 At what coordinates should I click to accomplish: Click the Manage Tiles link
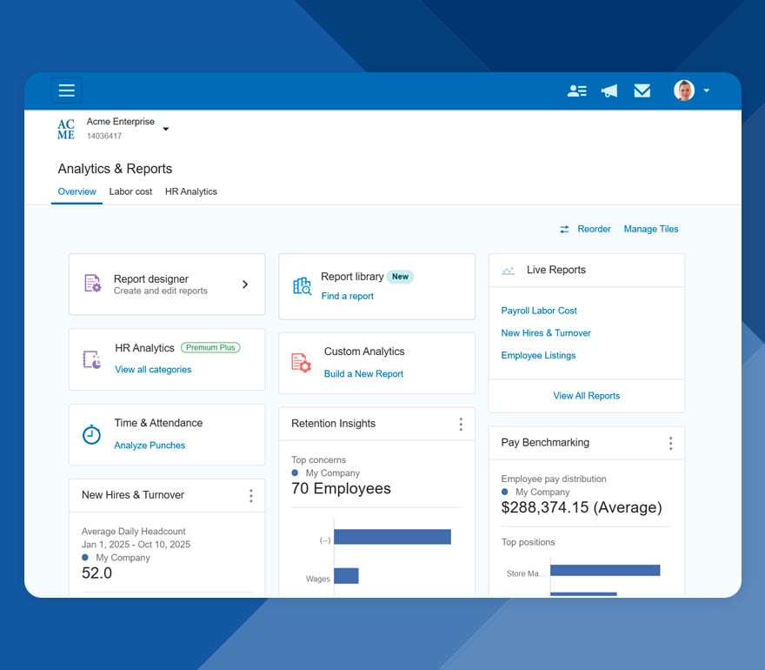point(650,229)
